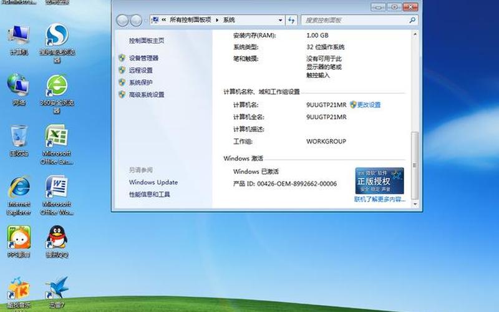The width and height of the screenshot is (499, 312).
Task: Click the Back arrow in System window
Action: click(122, 21)
